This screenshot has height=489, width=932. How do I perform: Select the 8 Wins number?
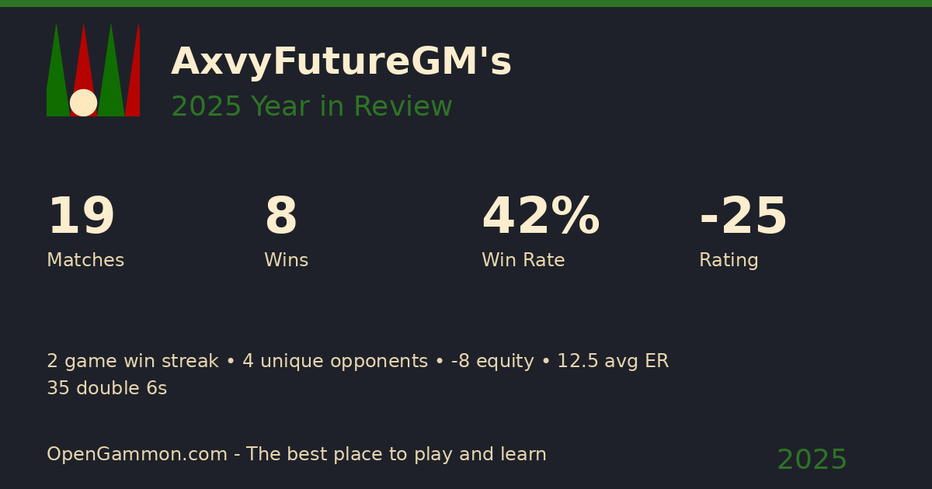280,217
